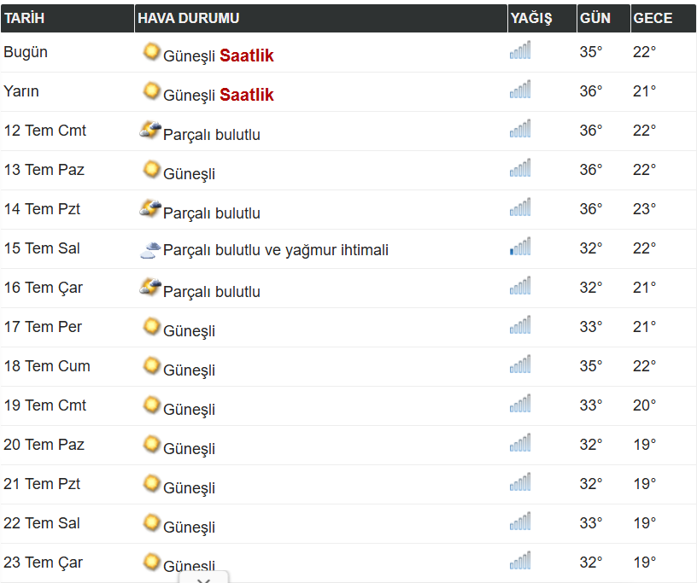The width and height of the screenshot is (697, 583).
Task: Select the 17 Tem Per date cell
Action: pos(43,327)
